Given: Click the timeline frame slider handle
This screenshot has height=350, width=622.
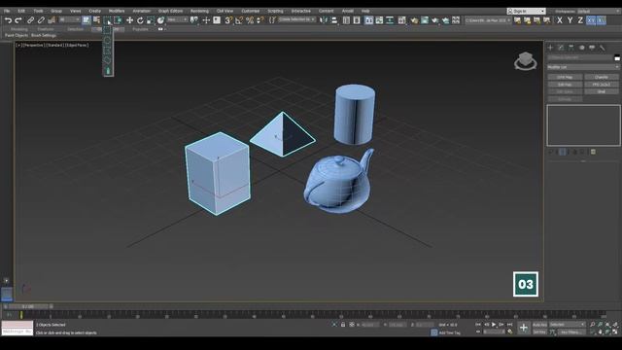Looking at the screenshot, I should click(x=28, y=306).
